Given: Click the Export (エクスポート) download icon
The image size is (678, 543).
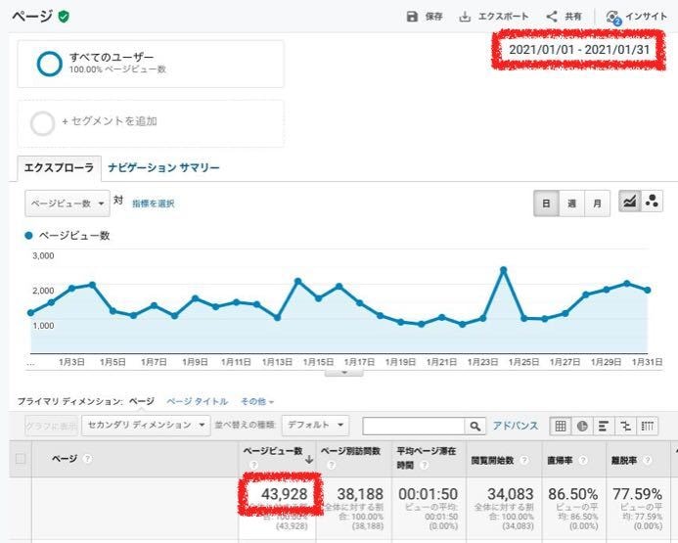Looking at the screenshot, I should (465, 17).
